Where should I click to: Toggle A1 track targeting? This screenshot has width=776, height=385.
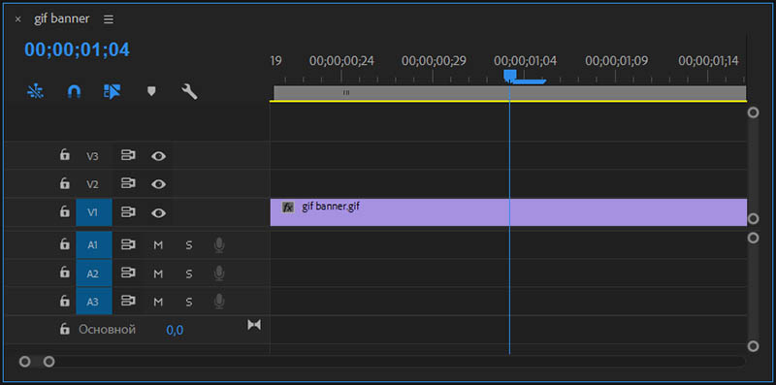tap(93, 245)
